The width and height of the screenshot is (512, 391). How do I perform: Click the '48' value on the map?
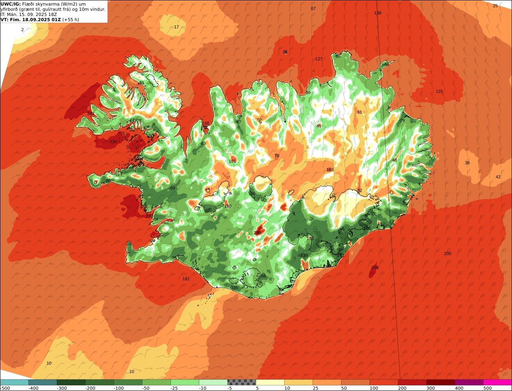(394, 160)
